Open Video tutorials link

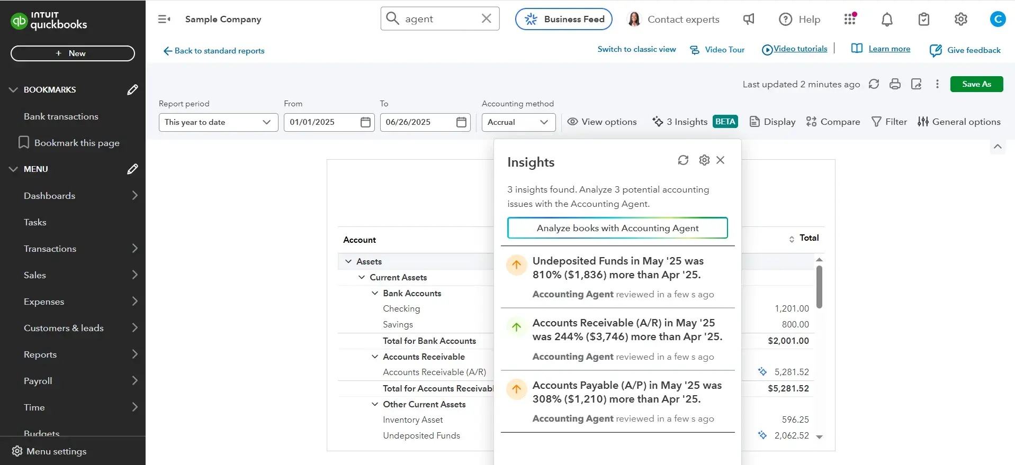794,49
